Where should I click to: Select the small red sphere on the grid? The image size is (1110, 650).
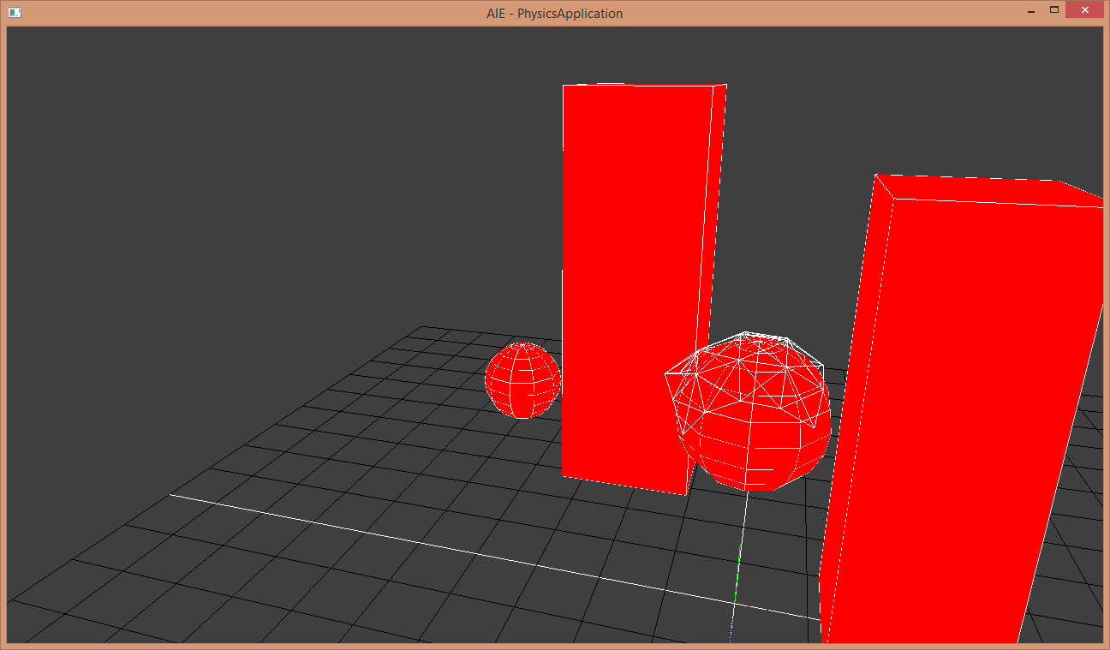[522, 380]
